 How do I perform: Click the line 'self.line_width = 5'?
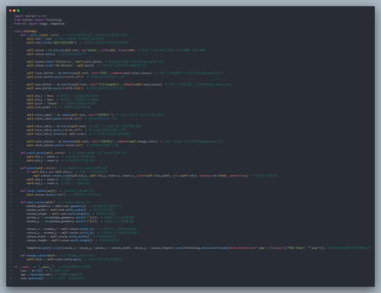click(x=58, y=107)
